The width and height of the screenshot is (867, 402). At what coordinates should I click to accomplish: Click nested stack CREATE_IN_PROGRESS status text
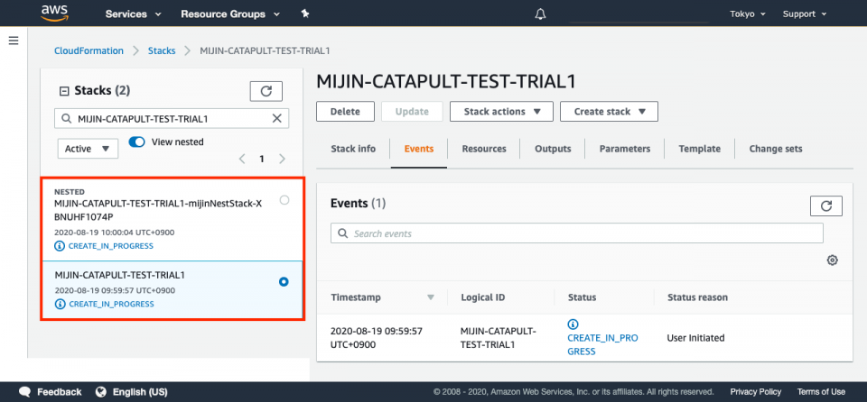click(x=110, y=246)
